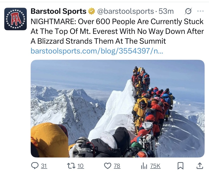Image resolution: width=209 pixels, height=176 pixels.
Task: Click the NIGHTMARE headline tweet text
Action: click(117, 31)
